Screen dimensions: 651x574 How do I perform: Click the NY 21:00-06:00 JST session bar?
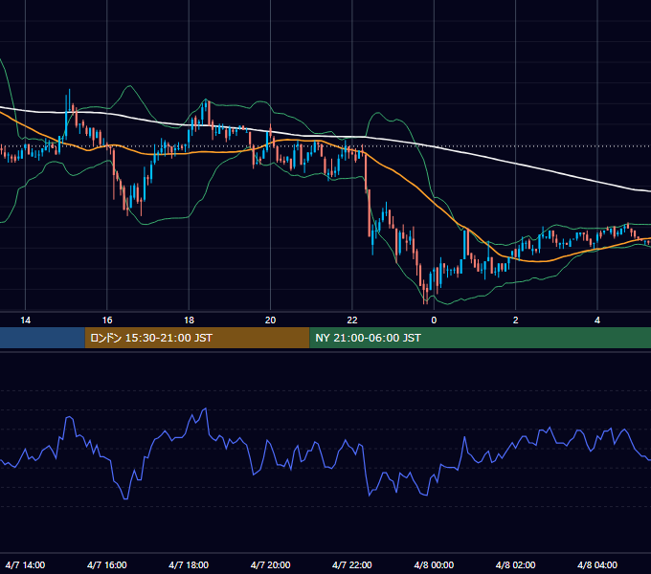(x=480, y=338)
